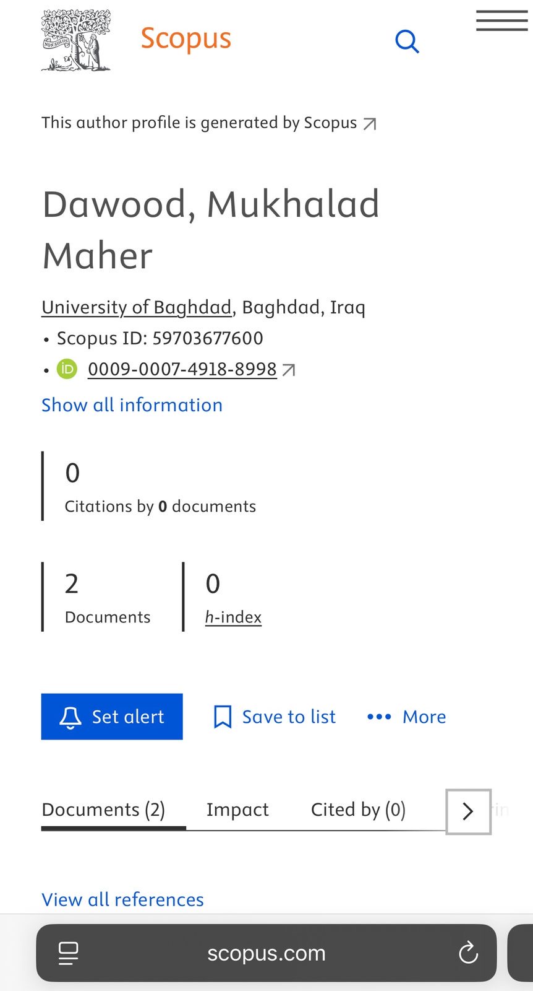Viewport: 533px width, 991px height.
Task: Click the green ORCID iD icon
Action: 67,369
